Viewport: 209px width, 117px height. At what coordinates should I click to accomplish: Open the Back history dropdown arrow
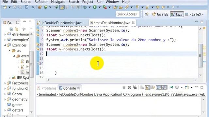[168, 7]
